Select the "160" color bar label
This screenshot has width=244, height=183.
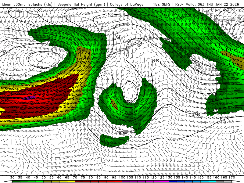pos(216,178)
